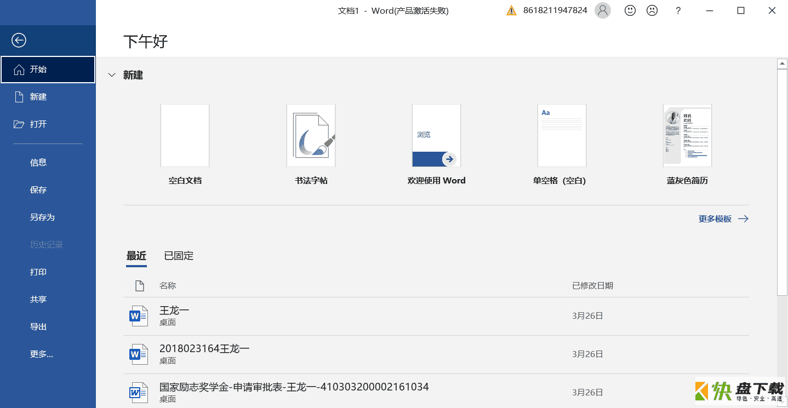The image size is (788, 408).
Task: Switch to the 最近 tab
Action: [x=136, y=256]
